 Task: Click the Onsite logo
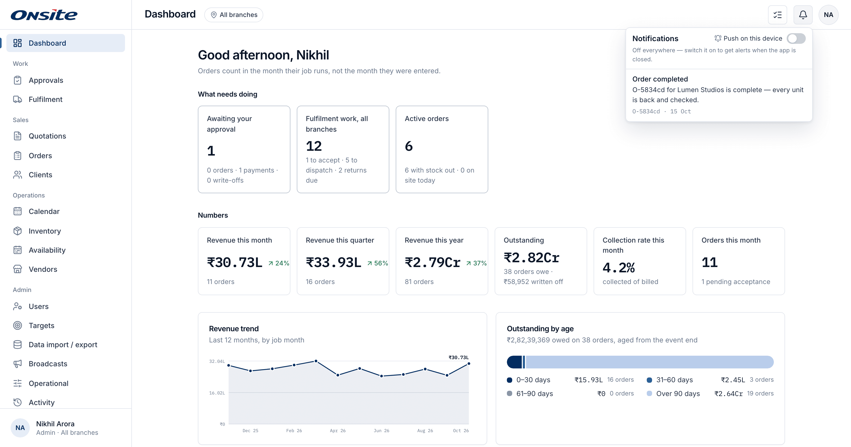pyautogui.click(x=44, y=15)
